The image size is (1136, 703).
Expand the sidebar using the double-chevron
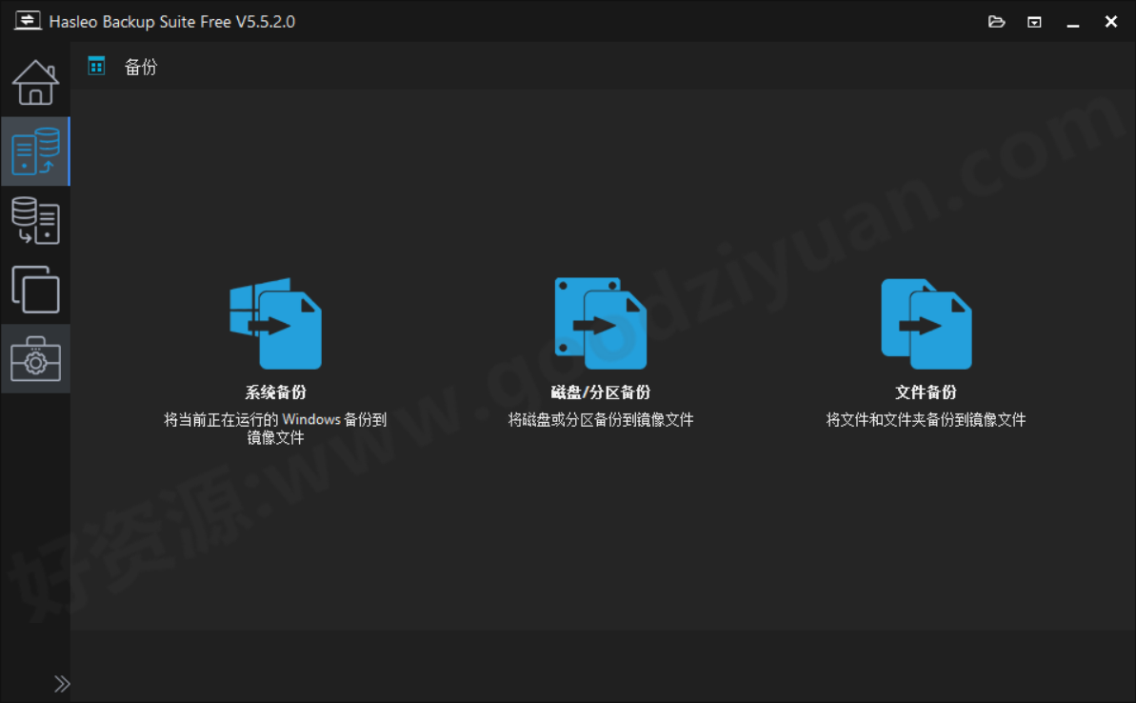63,683
